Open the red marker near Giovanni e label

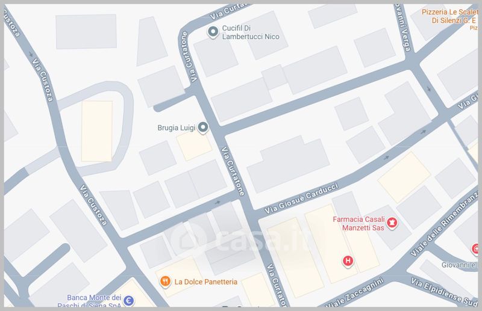click(x=475, y=248)
